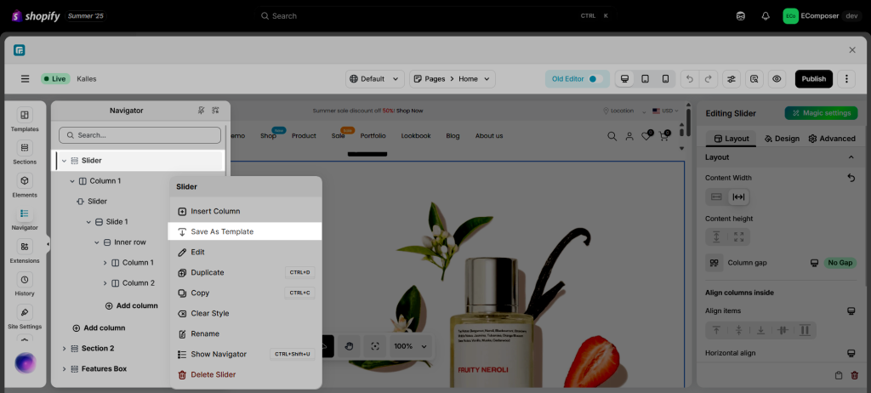Select the Navigator sidebar icon

pyautogui.click(x=25, y=219)
